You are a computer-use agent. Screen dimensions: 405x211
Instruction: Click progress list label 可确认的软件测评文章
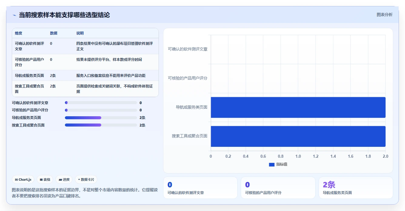click(x=30, y=103)
